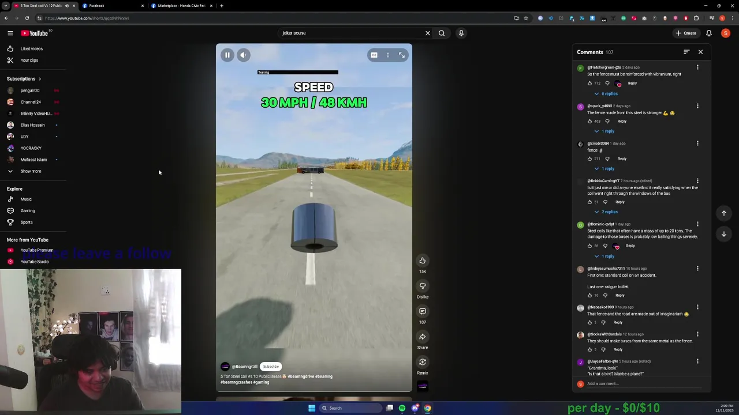The image size is (739, 415).
Task: Share this Short
Action: coord(423,337)
